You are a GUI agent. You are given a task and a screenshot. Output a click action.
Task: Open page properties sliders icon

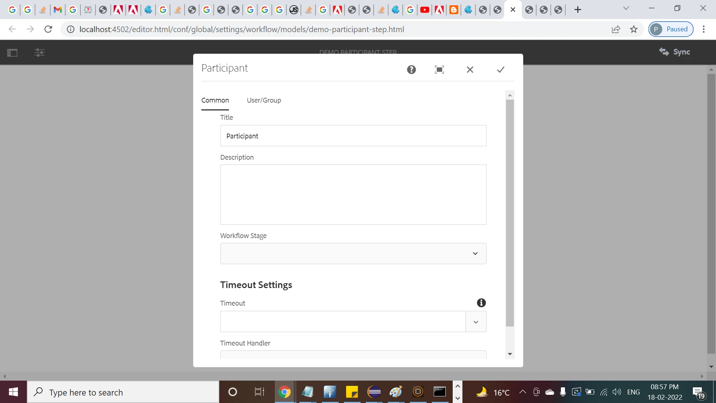click(40, 53)
